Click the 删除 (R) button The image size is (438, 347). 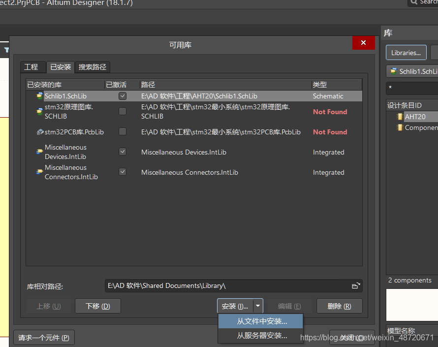[x=340, y=306]
